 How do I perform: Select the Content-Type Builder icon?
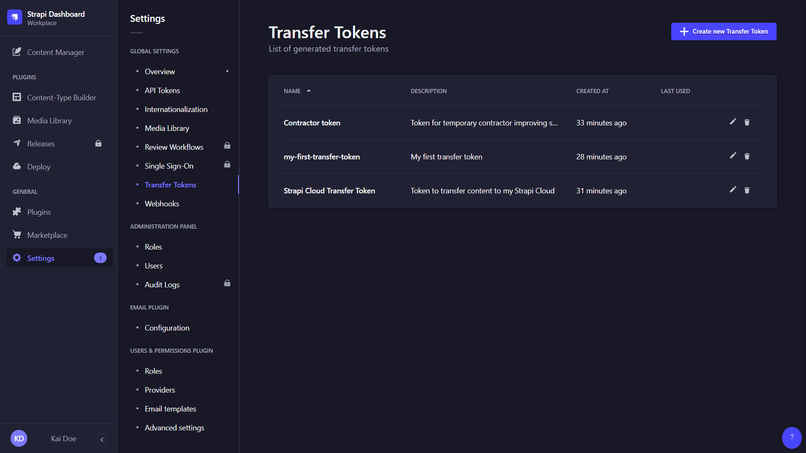pos(17,97)
